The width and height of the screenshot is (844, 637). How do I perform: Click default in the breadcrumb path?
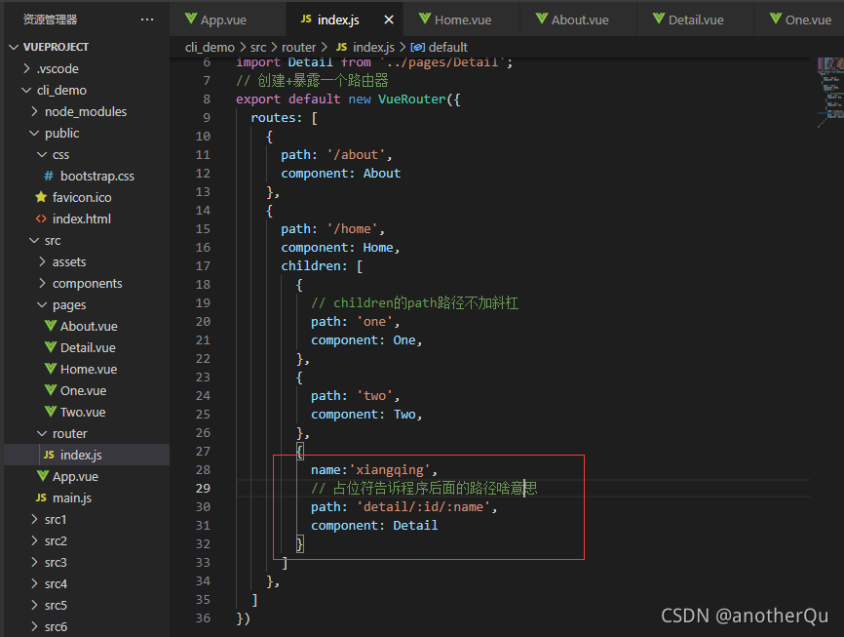point(448,48)
